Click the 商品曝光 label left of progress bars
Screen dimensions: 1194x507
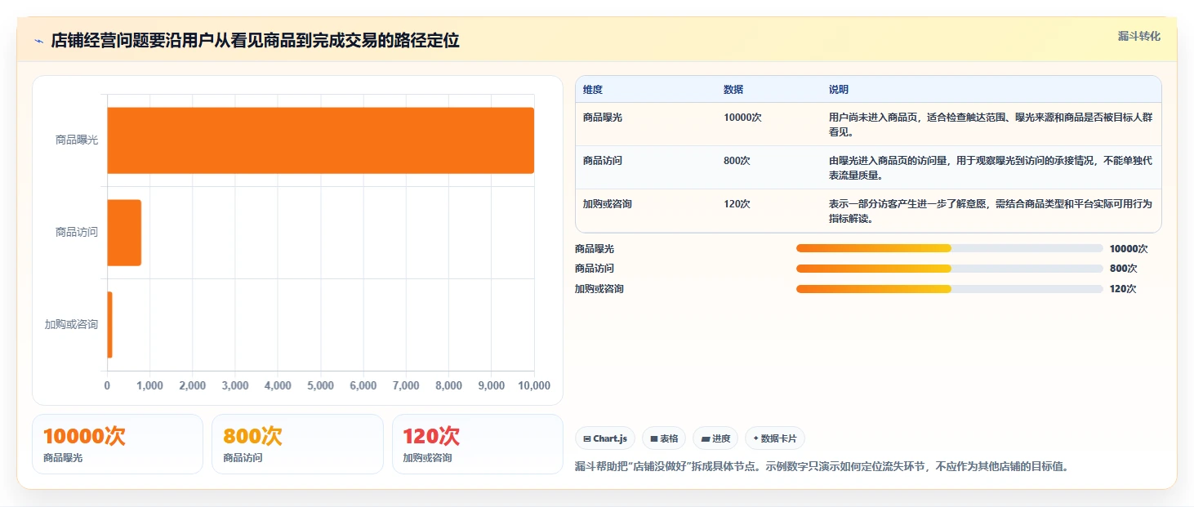point(595,249)
